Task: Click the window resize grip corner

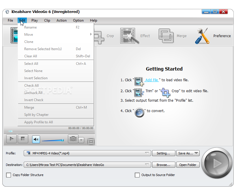Action: (x=231, y=184)
